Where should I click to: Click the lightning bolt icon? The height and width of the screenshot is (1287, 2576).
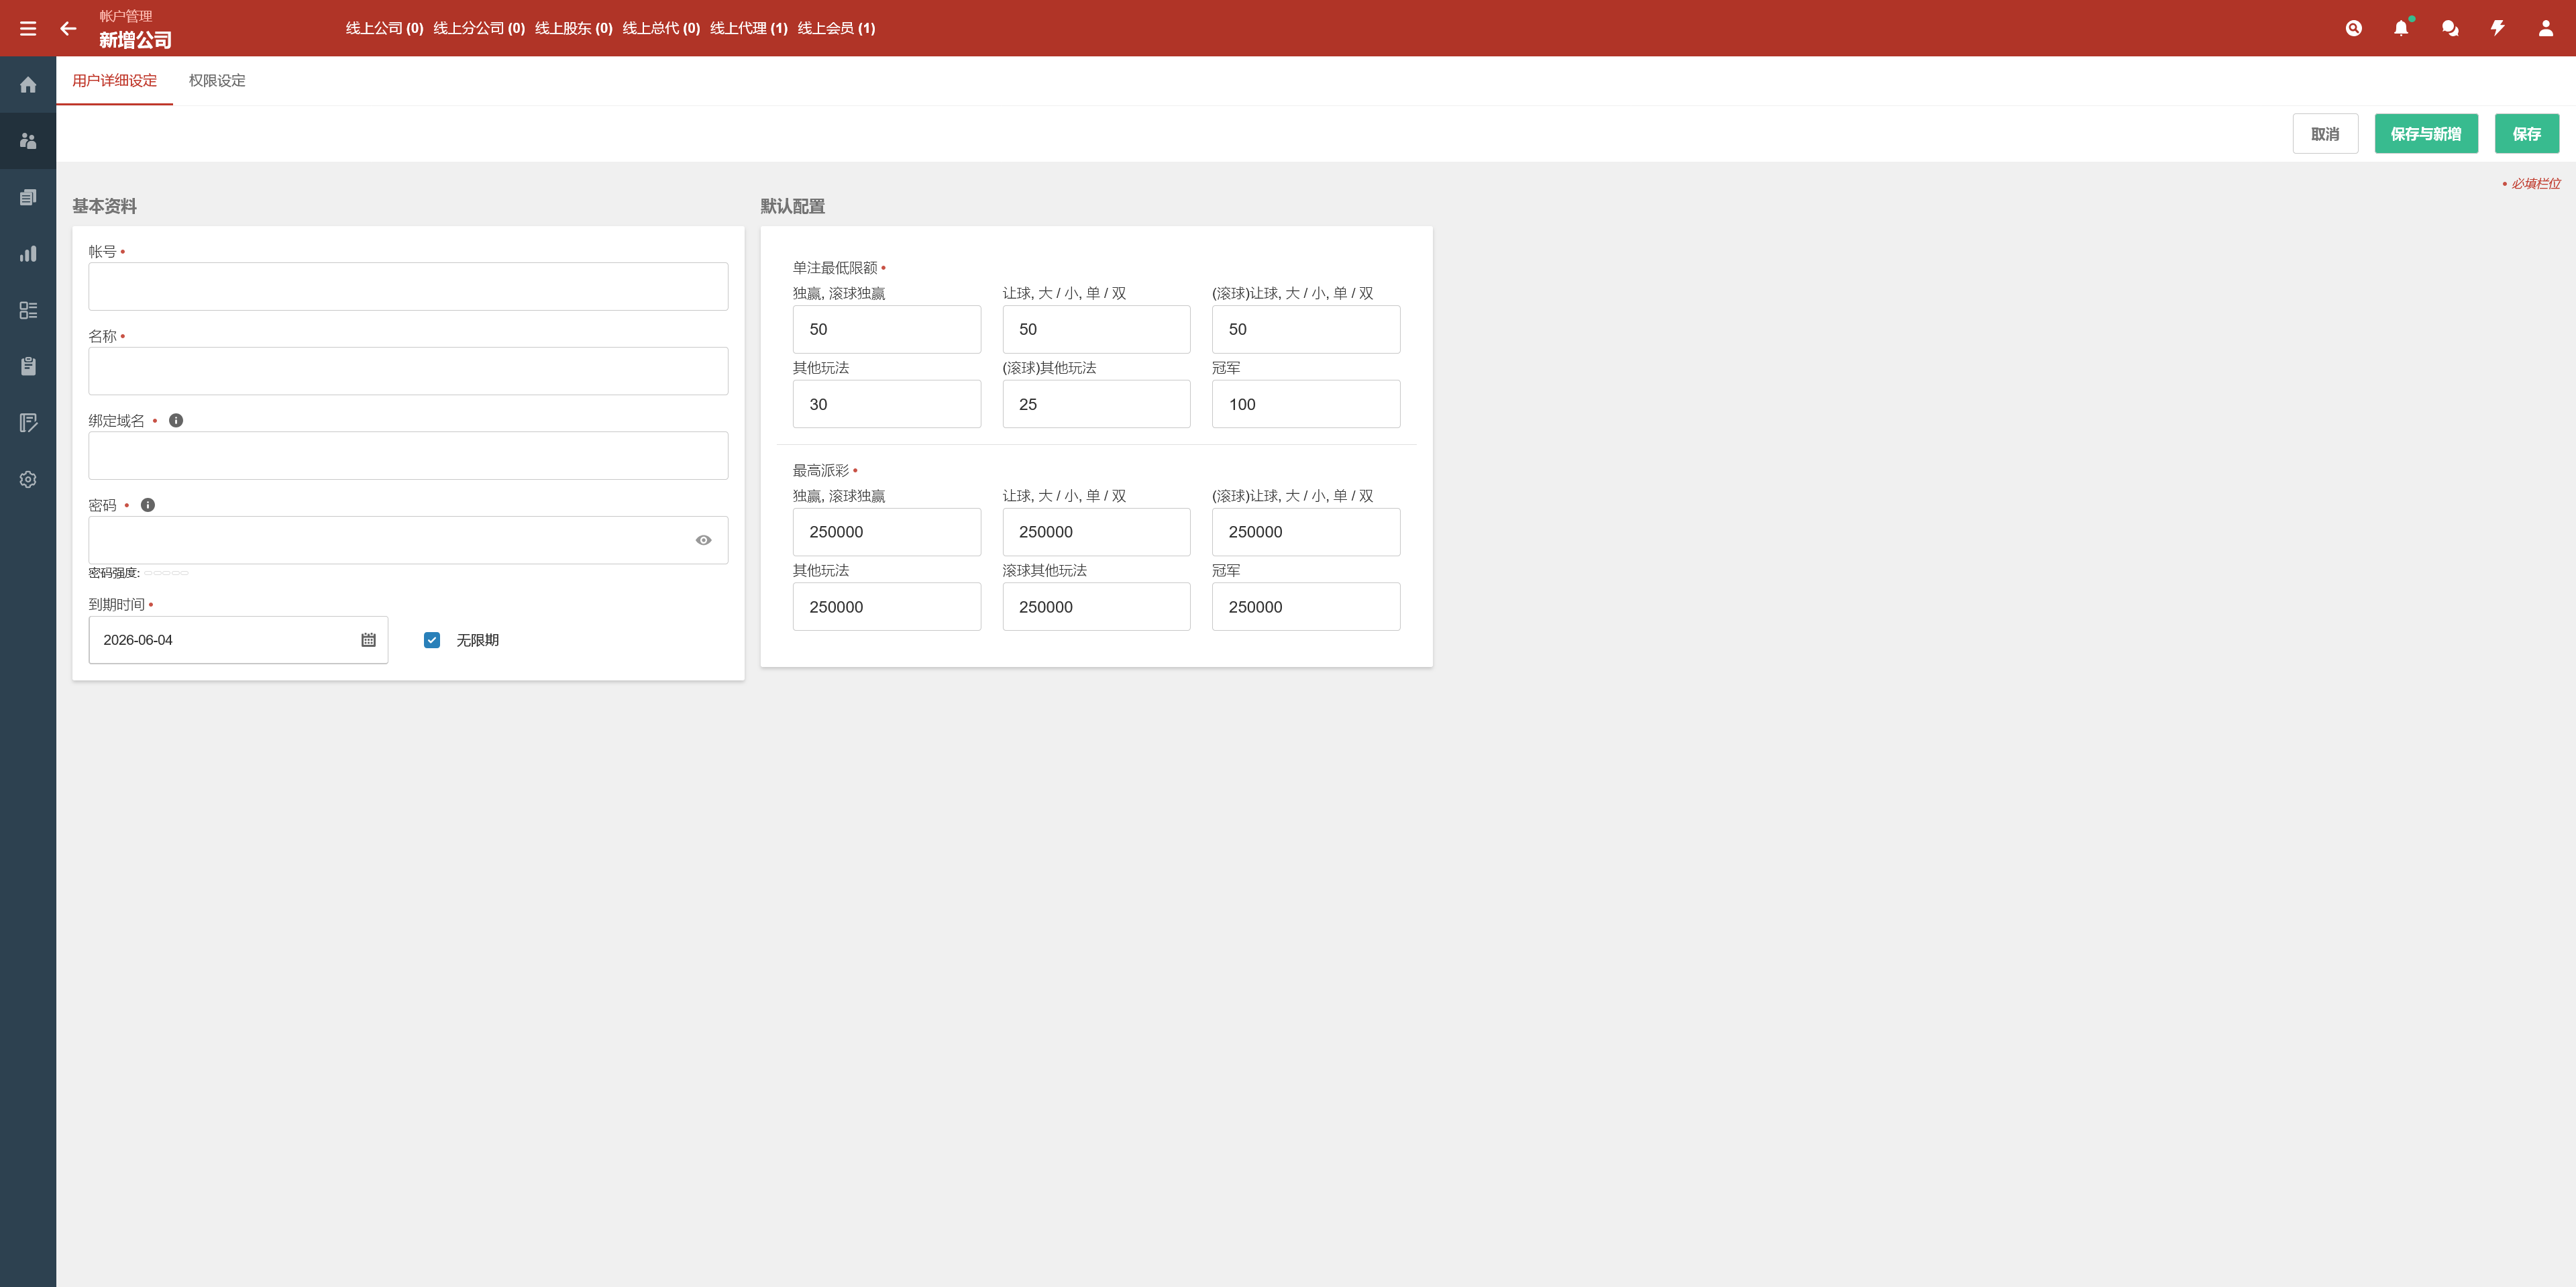pos(2498,28)
